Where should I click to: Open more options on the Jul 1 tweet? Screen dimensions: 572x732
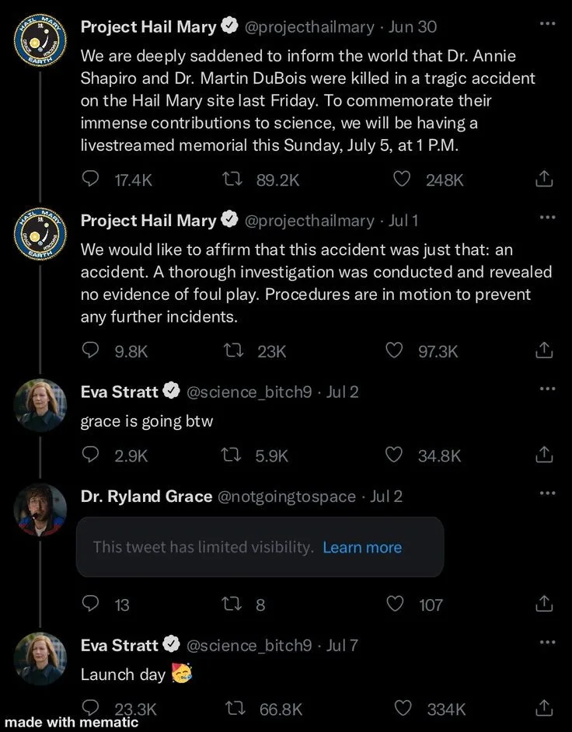547,218
